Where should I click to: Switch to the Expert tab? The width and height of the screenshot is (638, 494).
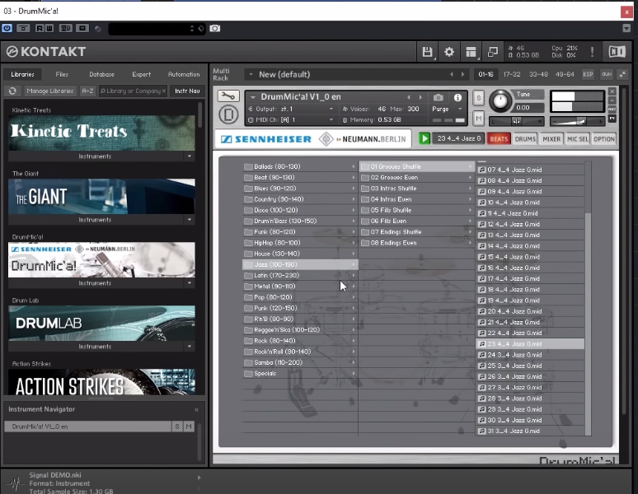click(141, 74)
